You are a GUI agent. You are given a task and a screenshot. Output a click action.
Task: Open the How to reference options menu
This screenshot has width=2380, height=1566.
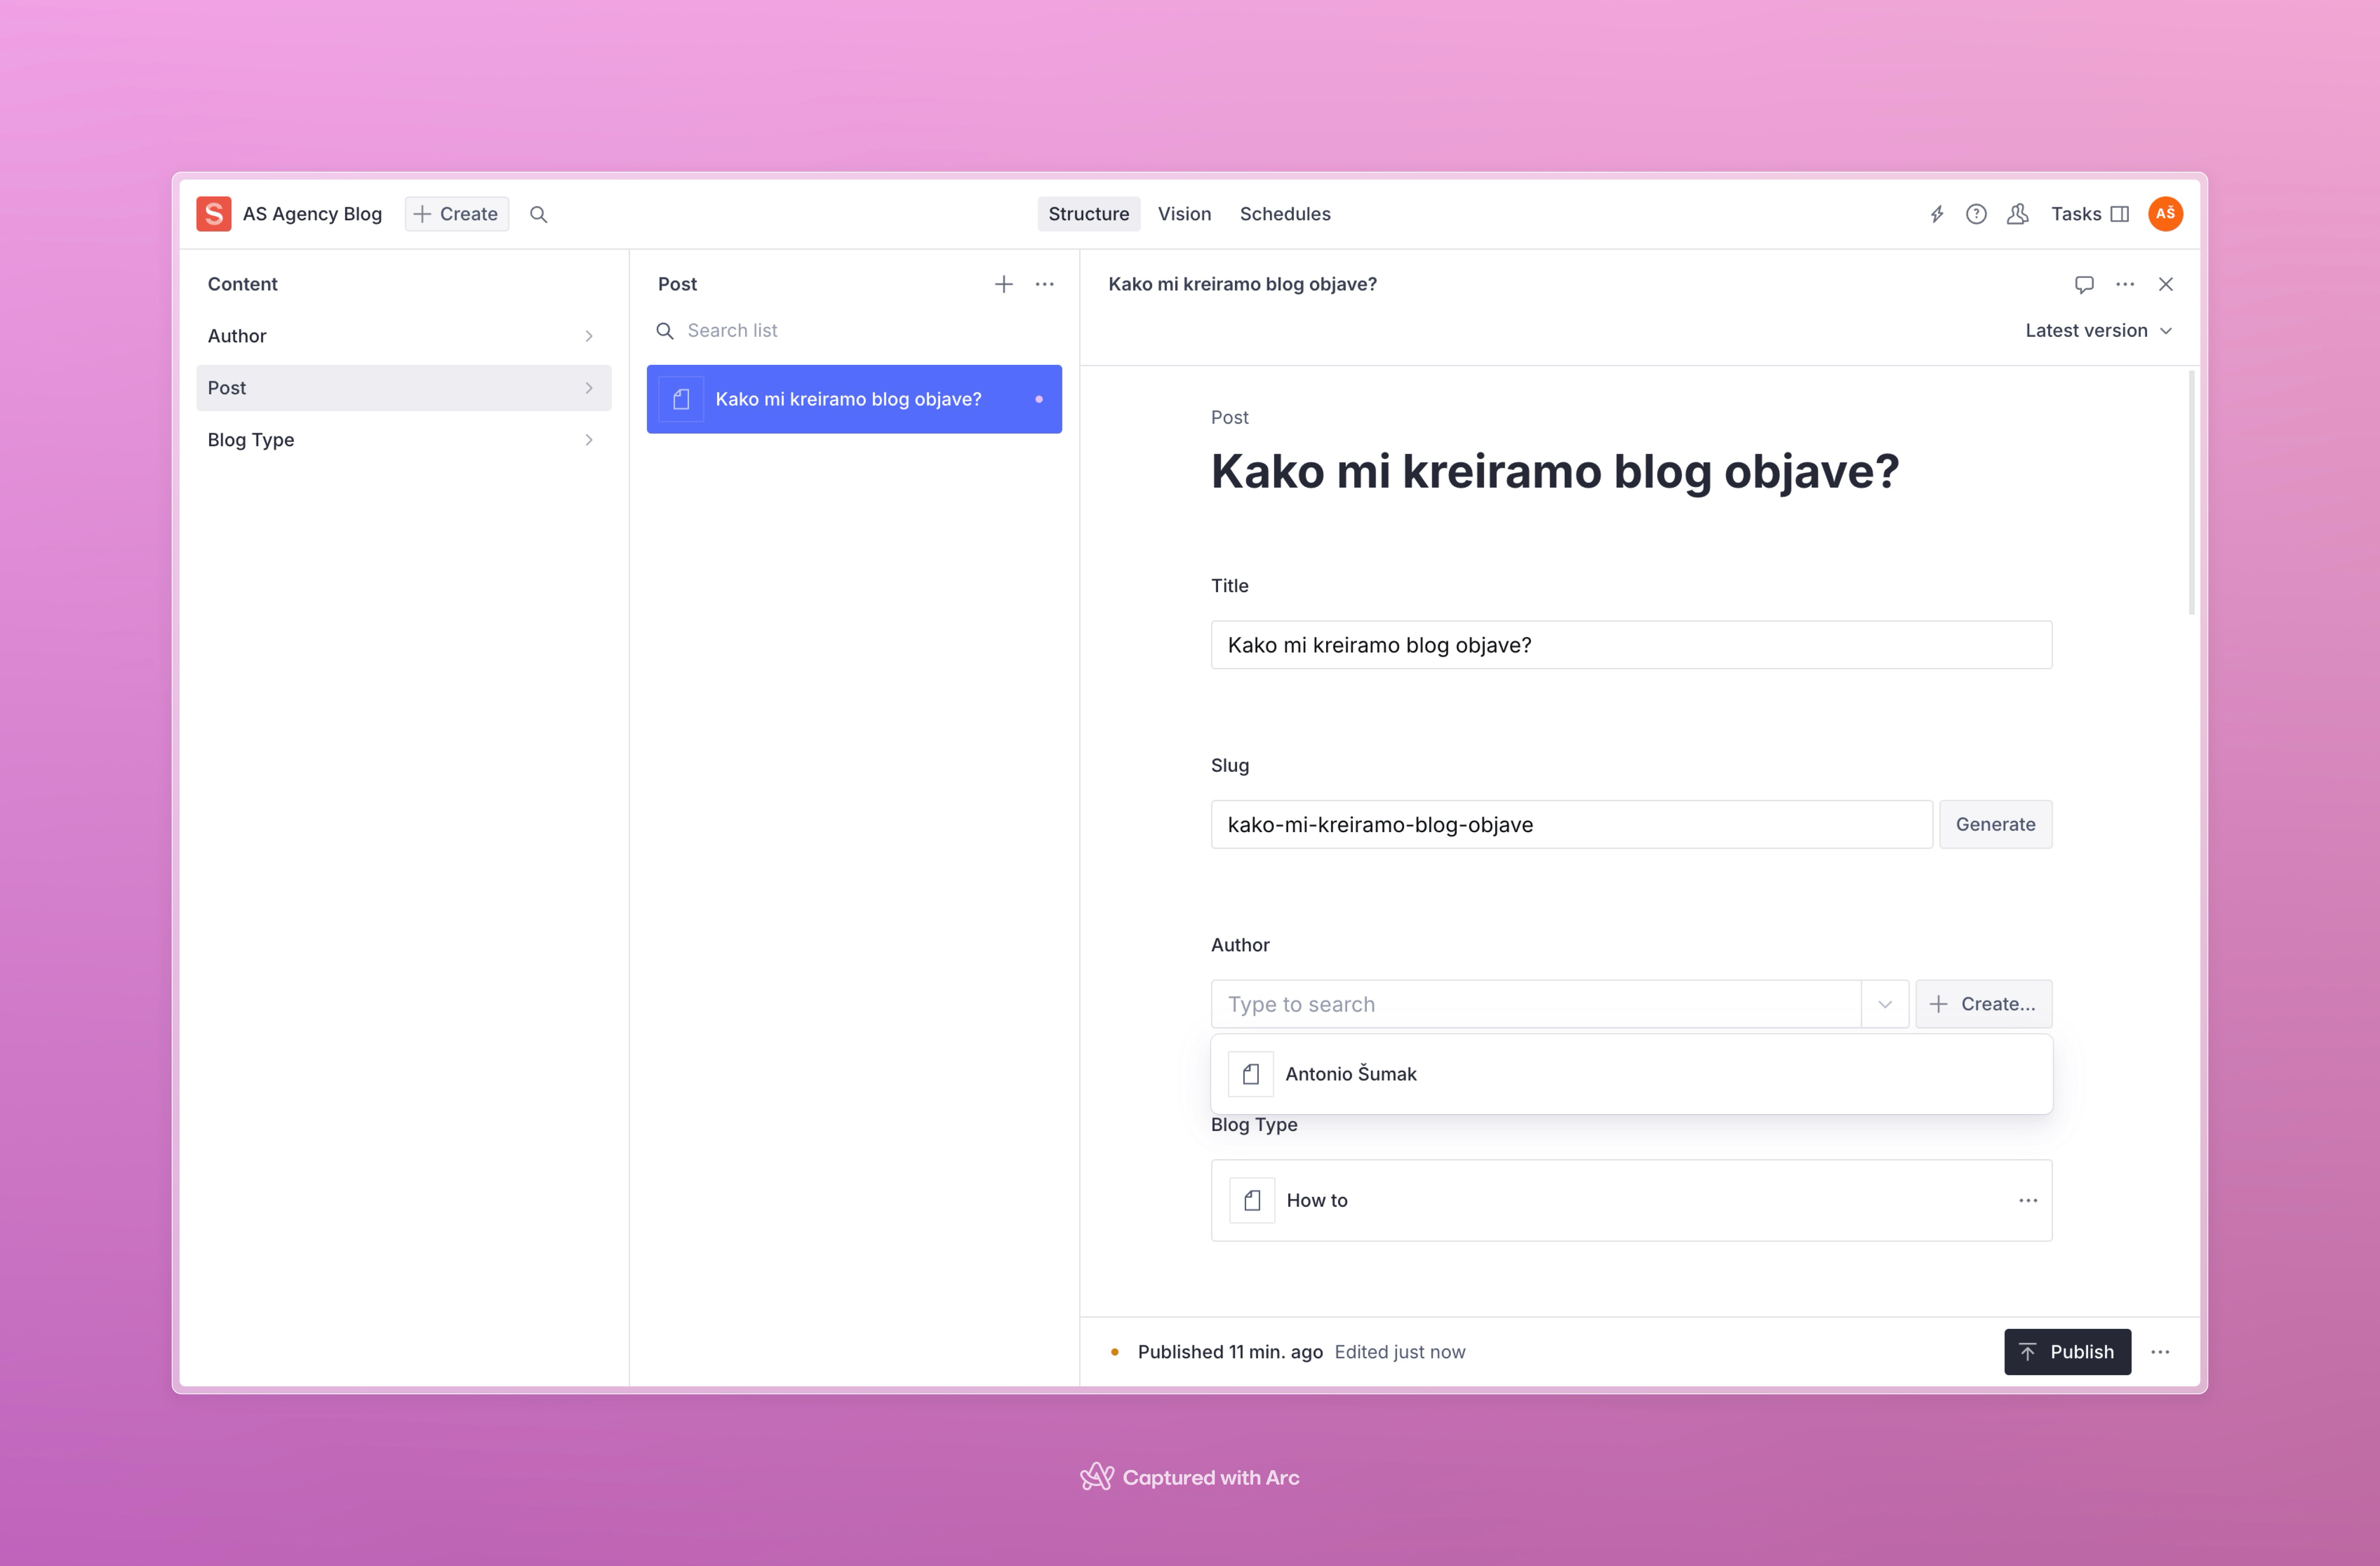[2027, 1200]
